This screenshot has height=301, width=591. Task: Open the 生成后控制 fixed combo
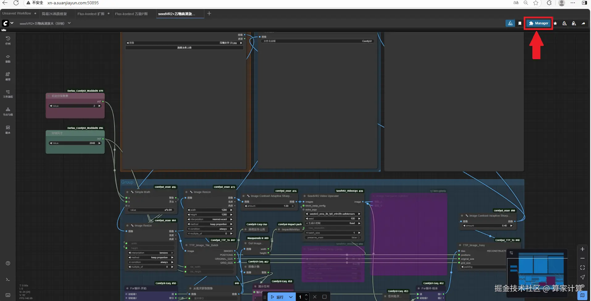[333, 223]
